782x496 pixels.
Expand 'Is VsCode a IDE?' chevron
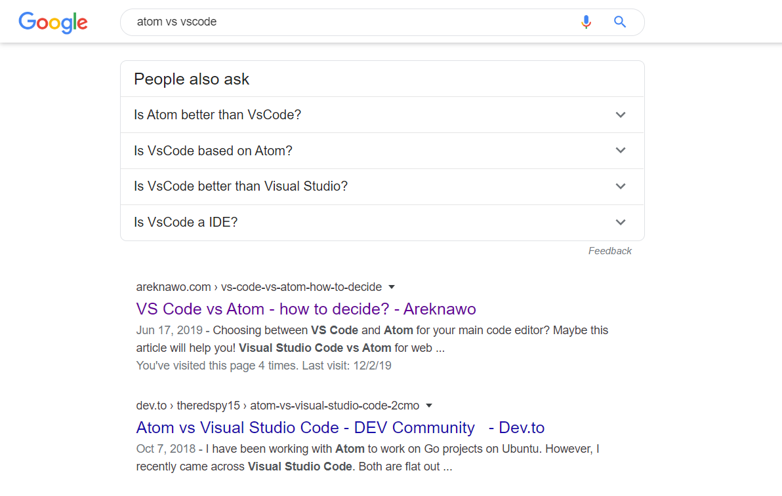coord(621,222)
